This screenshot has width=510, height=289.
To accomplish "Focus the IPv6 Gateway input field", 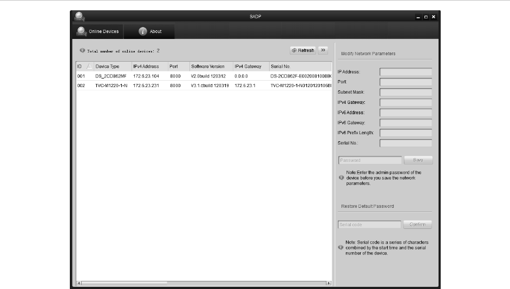I will point(406,122).
